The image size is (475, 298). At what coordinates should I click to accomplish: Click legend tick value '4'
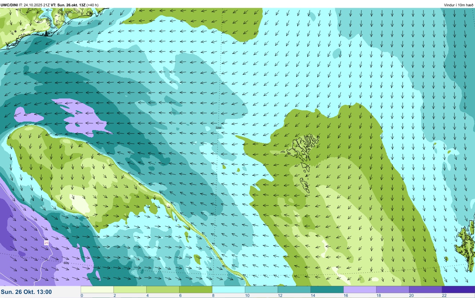(147, 295)
